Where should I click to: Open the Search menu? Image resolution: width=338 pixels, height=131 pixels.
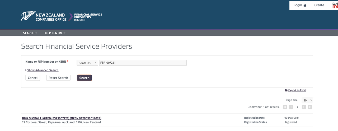point(30,33)
